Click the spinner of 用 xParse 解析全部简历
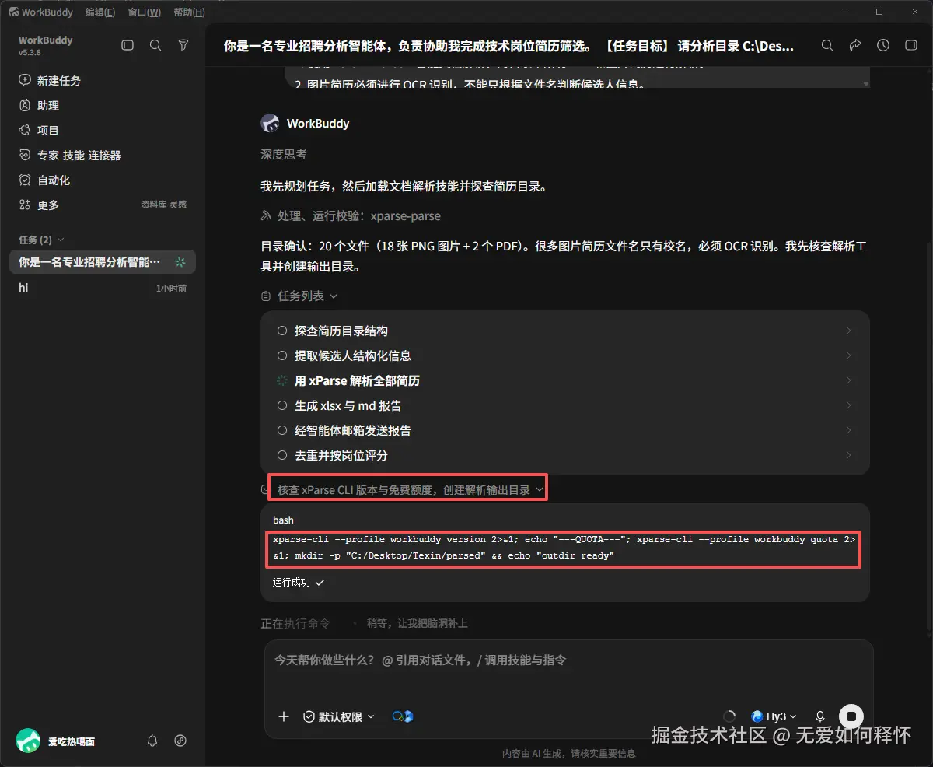Screen dimensions: 933x767 [282, 380]
